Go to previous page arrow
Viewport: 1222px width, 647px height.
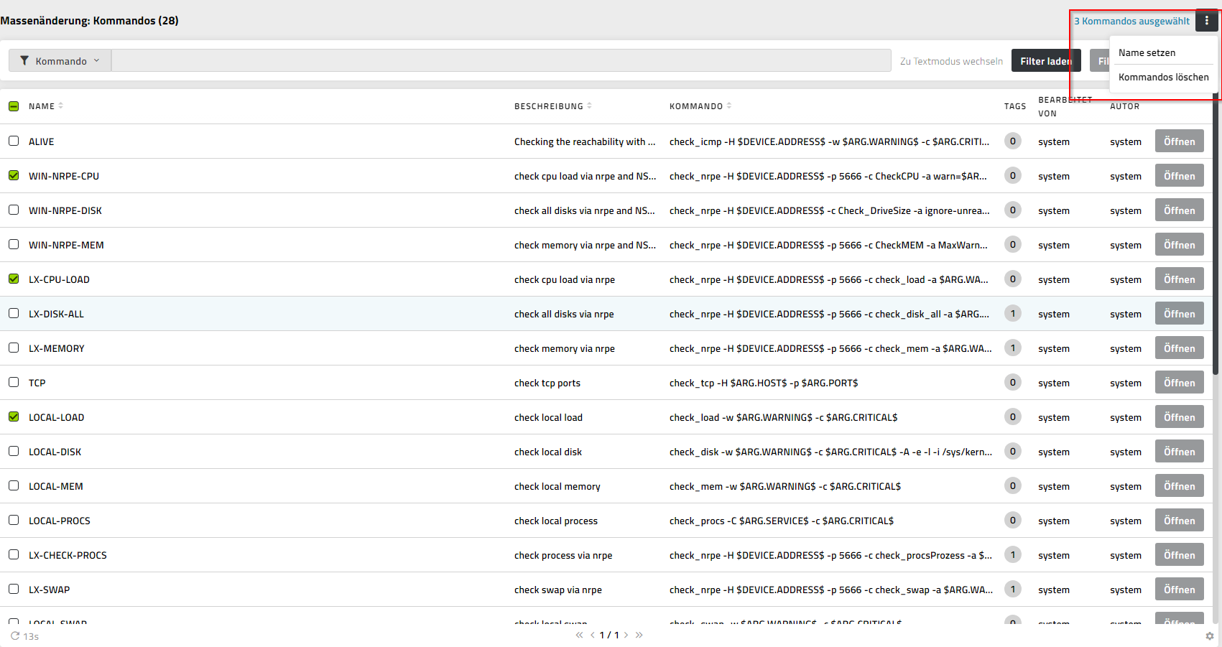593,635
